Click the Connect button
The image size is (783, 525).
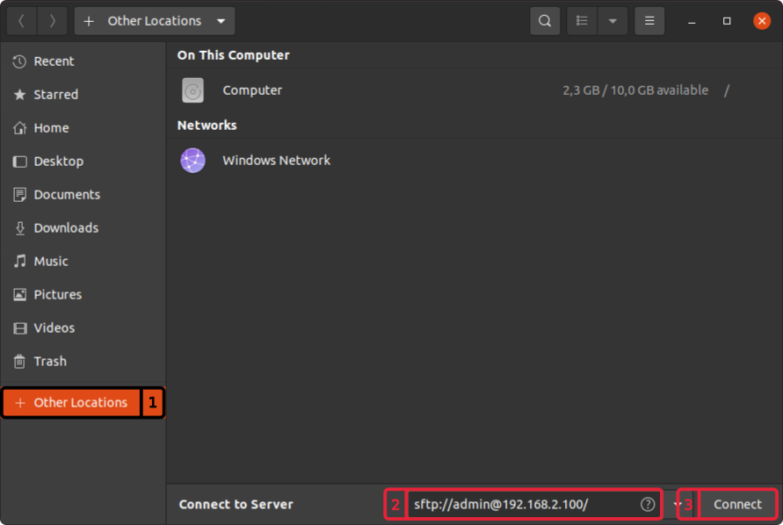[737, 505]
